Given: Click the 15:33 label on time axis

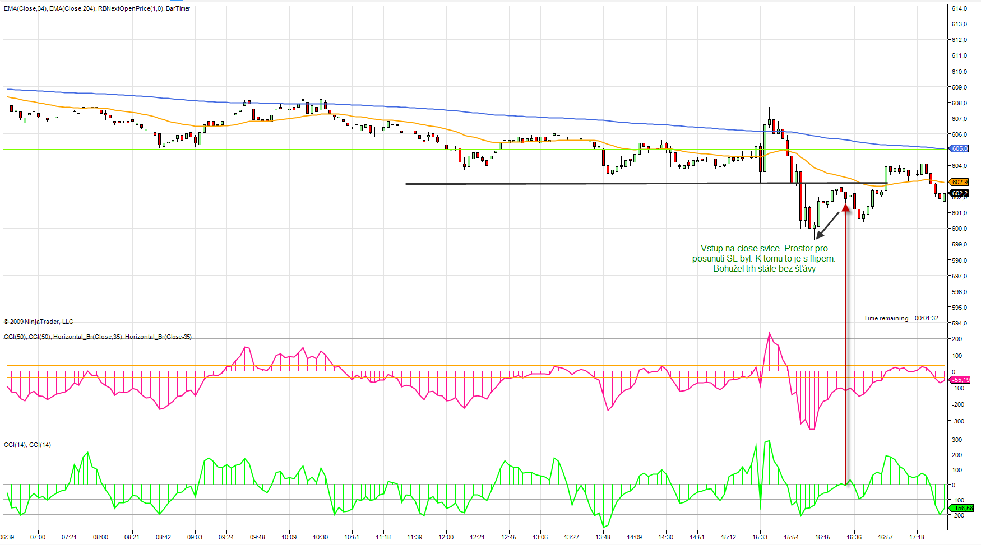Looking at the screenshot, I should (760, 537).
